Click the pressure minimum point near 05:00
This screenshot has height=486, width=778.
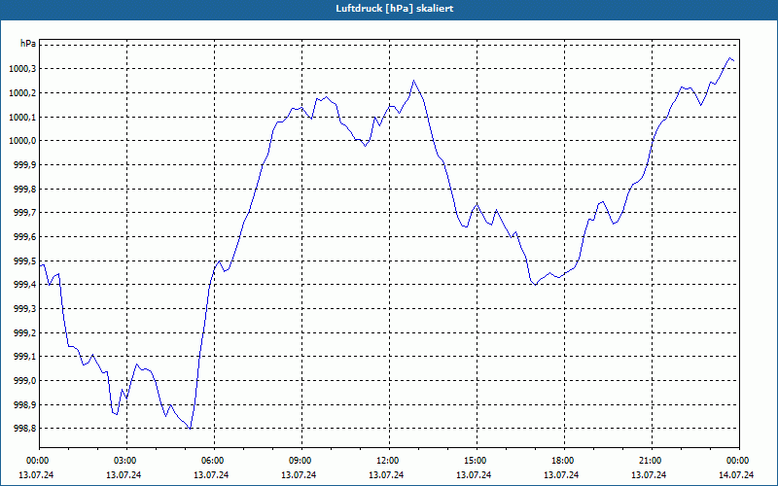coord(190,429)
